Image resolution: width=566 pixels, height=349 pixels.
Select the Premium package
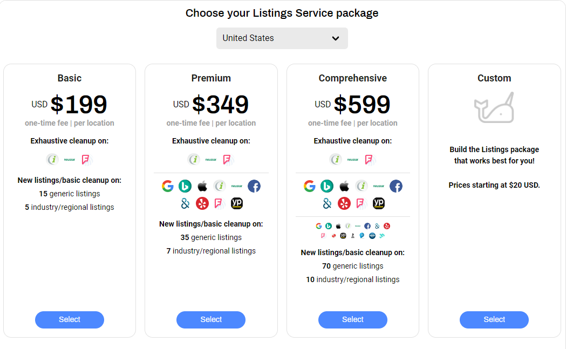click(211, 319)
